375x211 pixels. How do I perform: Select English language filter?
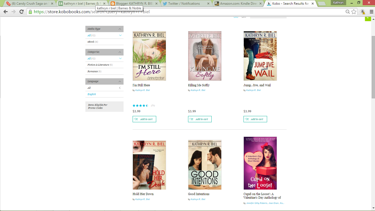(92, 94)
